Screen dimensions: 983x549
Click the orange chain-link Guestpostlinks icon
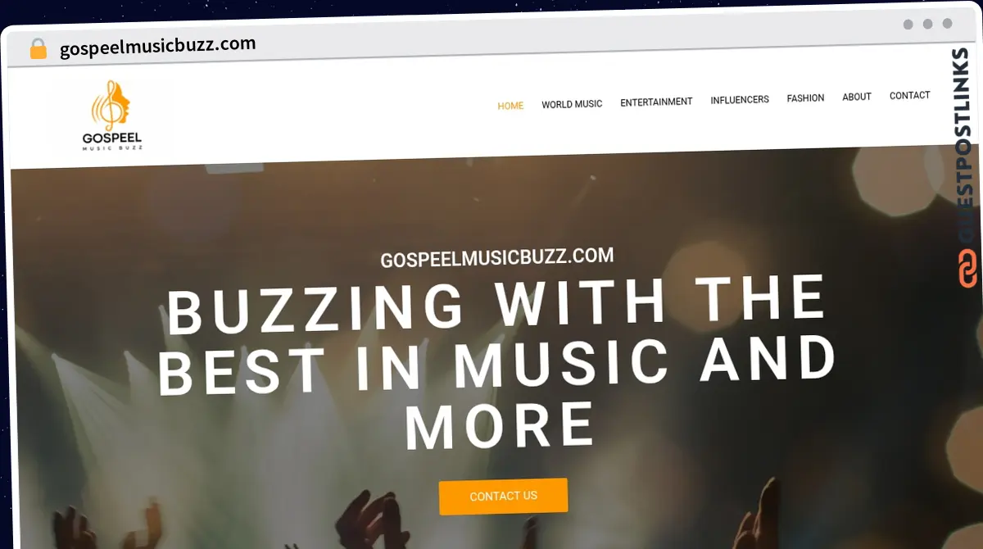968,270
